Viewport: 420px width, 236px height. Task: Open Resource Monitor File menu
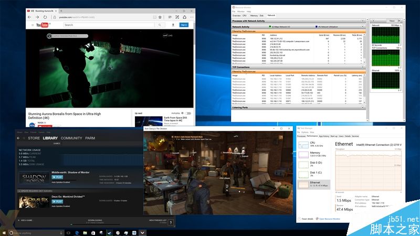click(234, 12)
